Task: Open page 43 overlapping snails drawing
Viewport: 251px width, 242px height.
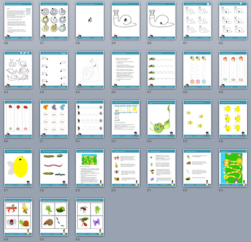Action: (18, 70)
